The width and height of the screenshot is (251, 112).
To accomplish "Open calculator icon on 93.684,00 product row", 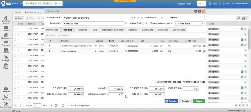I will click(x=204, y=46).
